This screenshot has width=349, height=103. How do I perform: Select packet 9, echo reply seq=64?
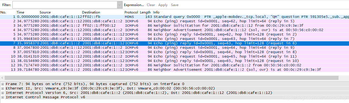pyautogui.click(x=174, y=52)
